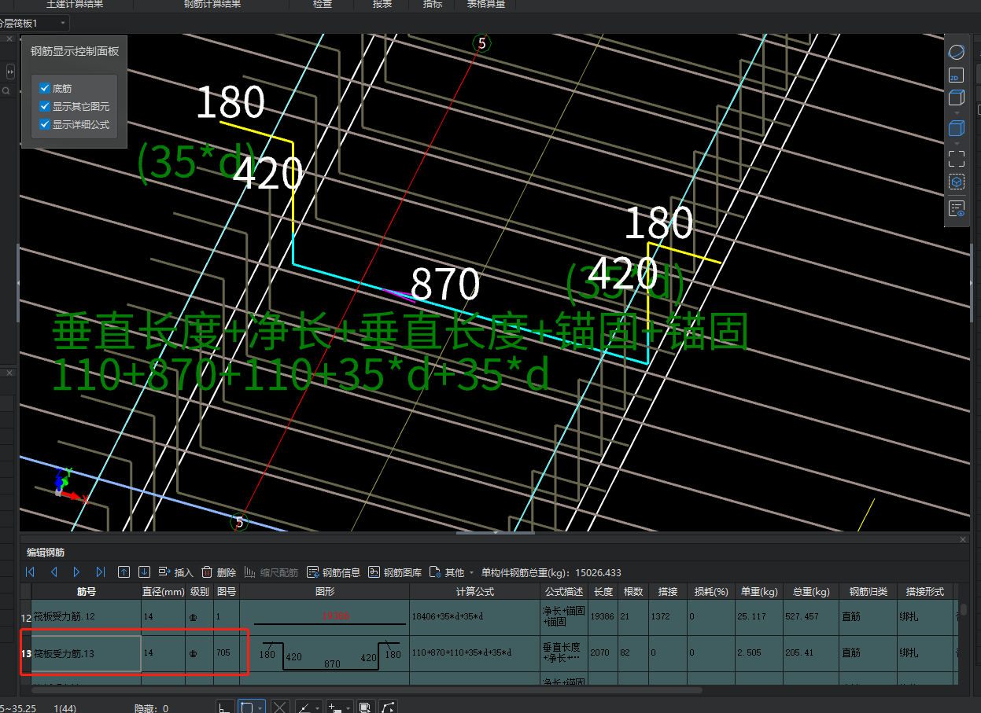This screenshot has height=713, width=981.
Task: Jump to first rebar record
Action: (31, 572)
